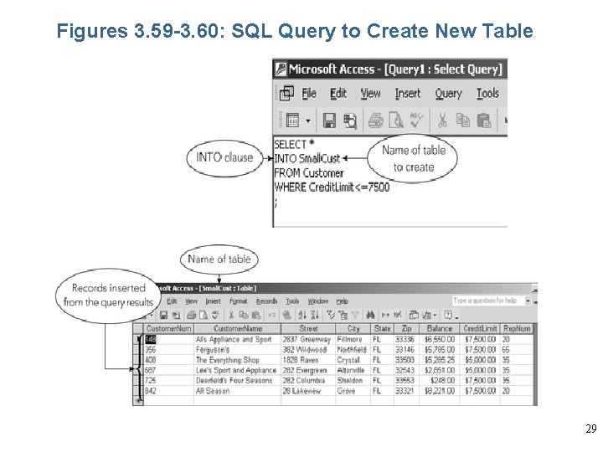Click the 'INTO SmallCust' line in SQL editor
603x452 pixels.
click(307, 158)
